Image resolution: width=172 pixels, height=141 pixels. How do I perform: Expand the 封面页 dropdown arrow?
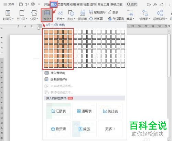click(13, 19)
